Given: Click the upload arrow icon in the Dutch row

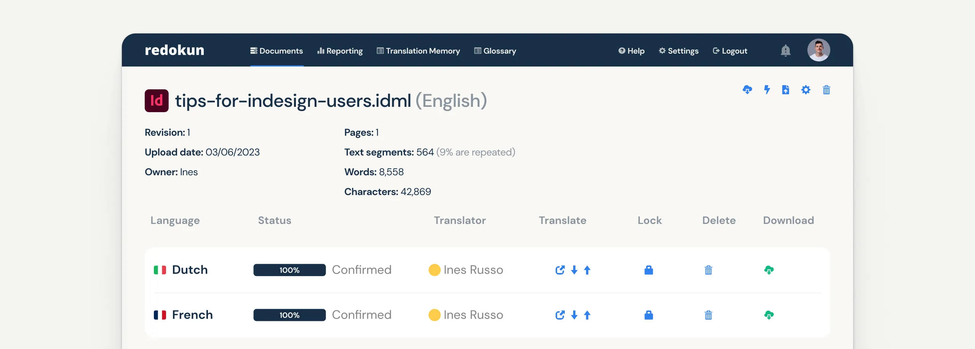Looking at the screenshot, I should [587, 270].
